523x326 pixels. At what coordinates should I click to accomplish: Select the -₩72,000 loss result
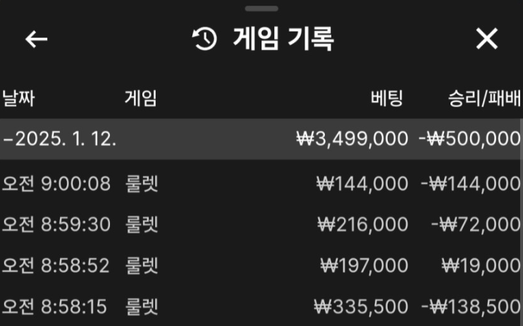tap(476, 225)
